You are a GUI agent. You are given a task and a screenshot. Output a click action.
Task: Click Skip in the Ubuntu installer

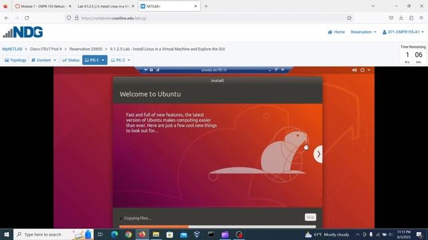coord(310,217)
